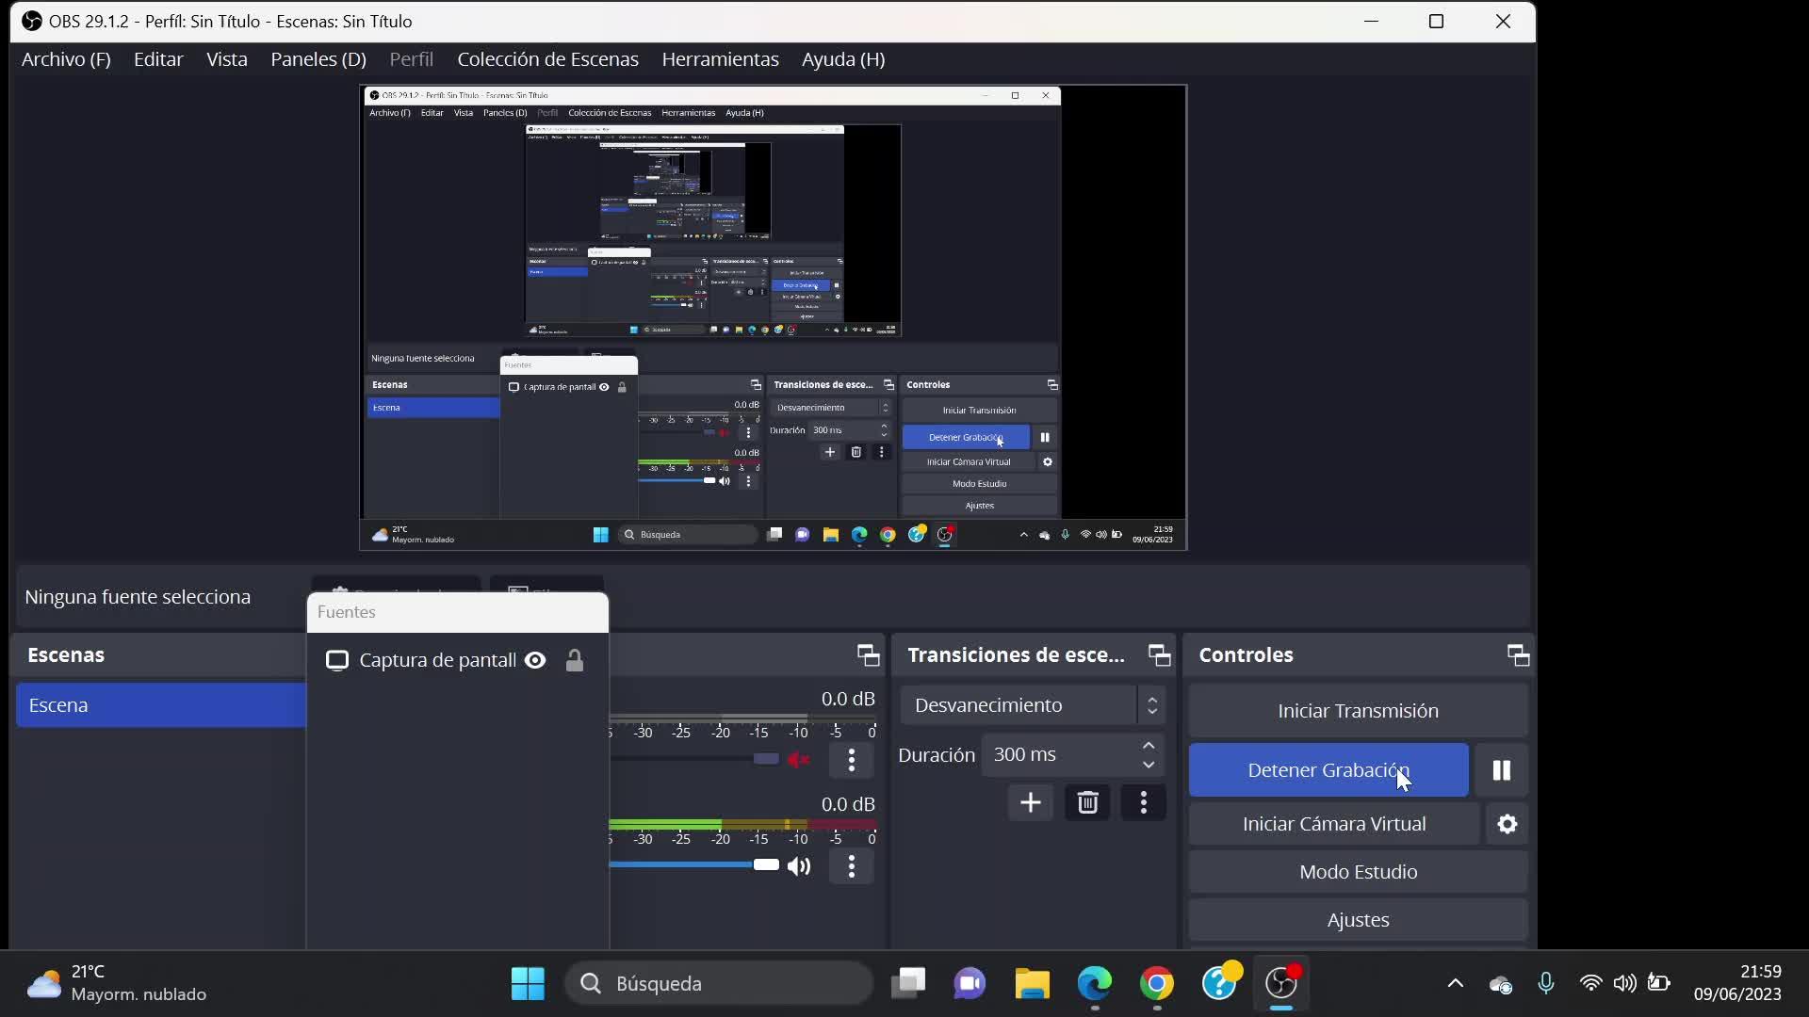Decrease transition duration with down arrow
This screenshot has height=1017, width=1809.
1149,765
